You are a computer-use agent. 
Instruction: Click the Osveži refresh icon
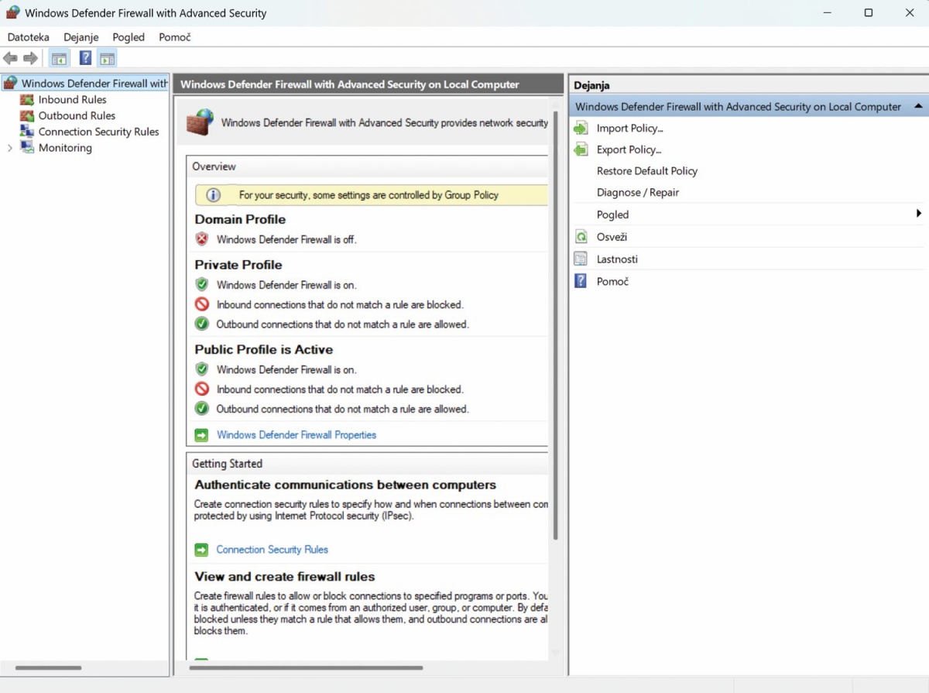(x=581, y=237)
